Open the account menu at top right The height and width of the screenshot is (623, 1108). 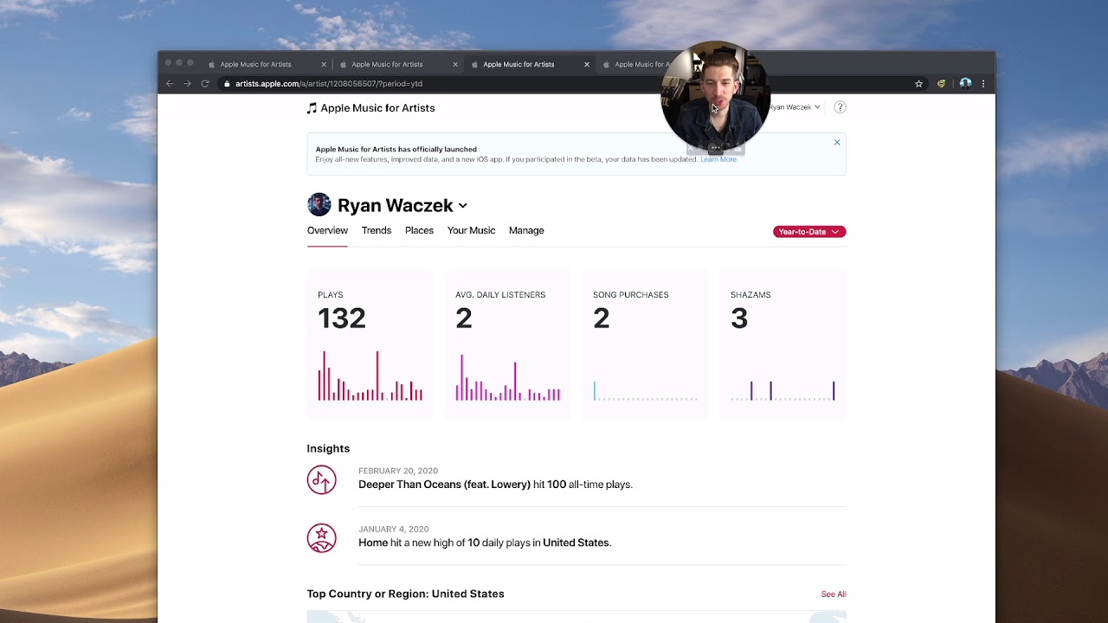[795, 107]
